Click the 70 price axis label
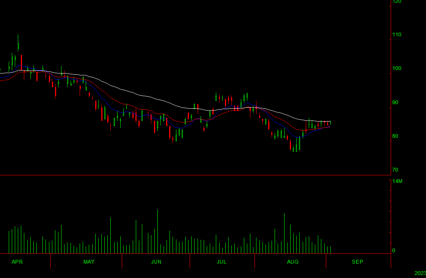 tap(395, 170)
